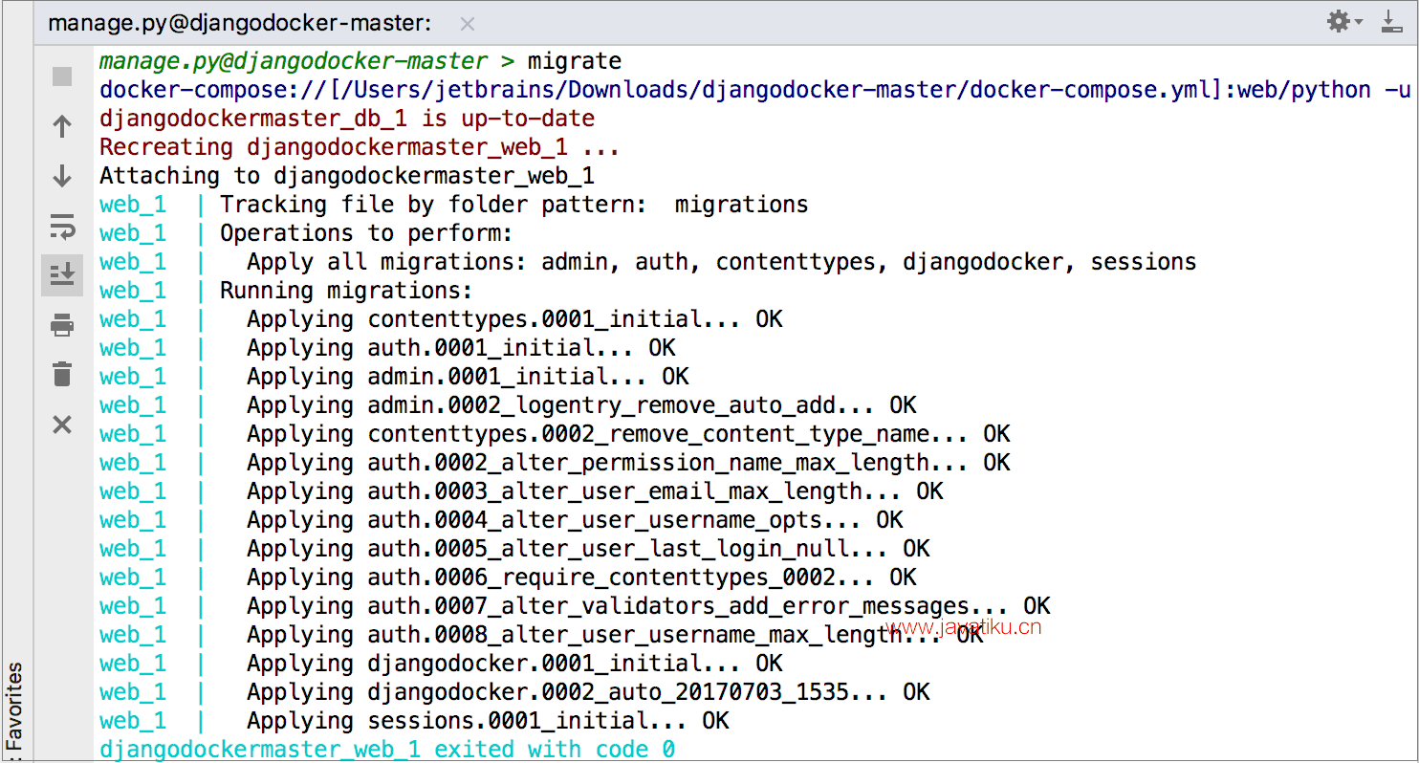Image resolution: width=1419 pixels, height=763 pixels.
Task: Click 'exited with code 0' line
Action: pyautogui.click(x=387, y=750)
